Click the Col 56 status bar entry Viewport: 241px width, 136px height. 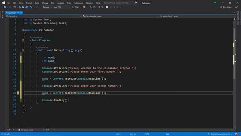pos(133,134)
